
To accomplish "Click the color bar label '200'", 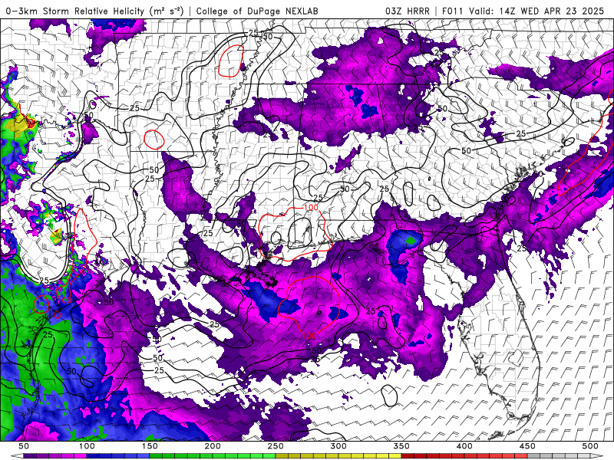I will tap(213, 446).
